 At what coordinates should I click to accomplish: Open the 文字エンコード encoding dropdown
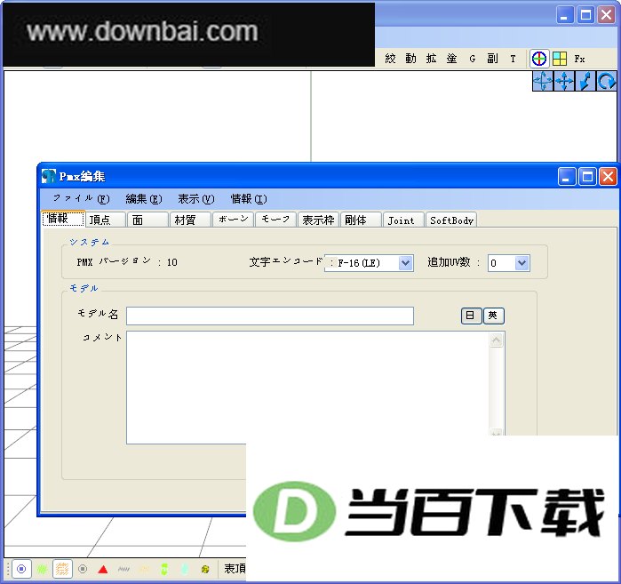coord(405,263)
